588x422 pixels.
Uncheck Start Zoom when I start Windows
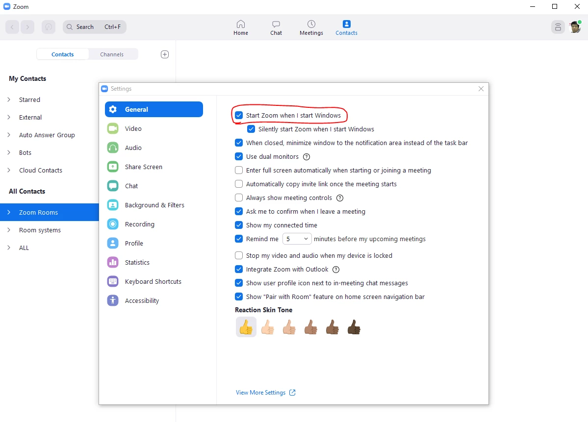point(239,116)
